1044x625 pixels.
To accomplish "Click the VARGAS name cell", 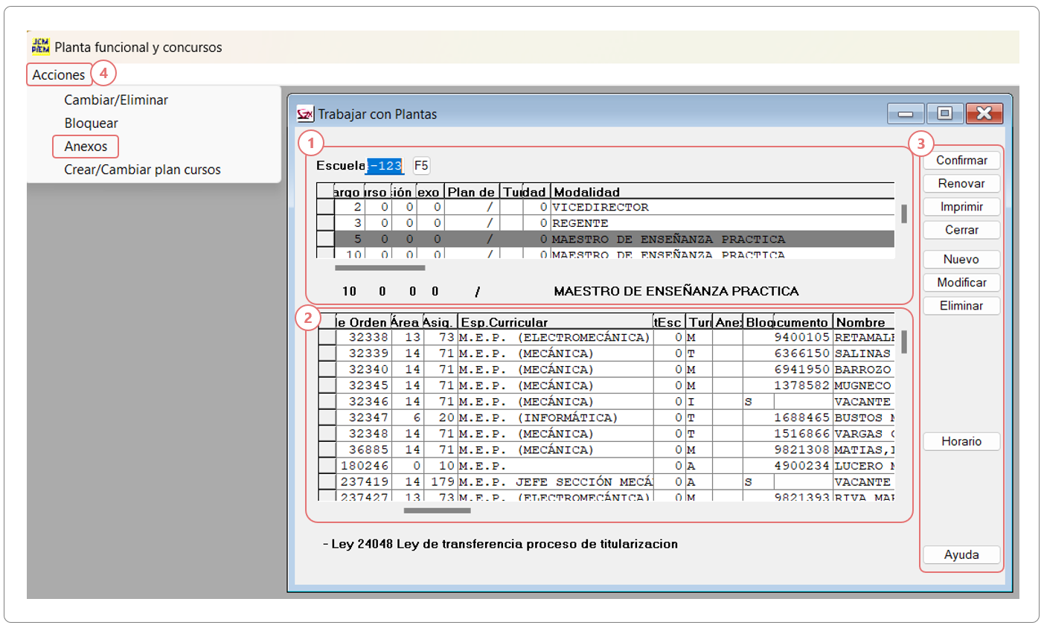I will pos(863,434).
